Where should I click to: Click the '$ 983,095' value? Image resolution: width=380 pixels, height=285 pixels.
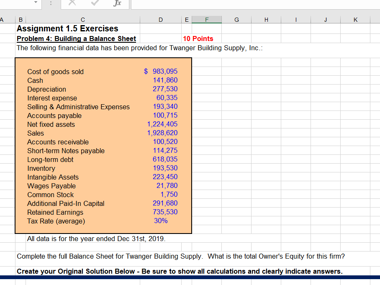(160, 71)
